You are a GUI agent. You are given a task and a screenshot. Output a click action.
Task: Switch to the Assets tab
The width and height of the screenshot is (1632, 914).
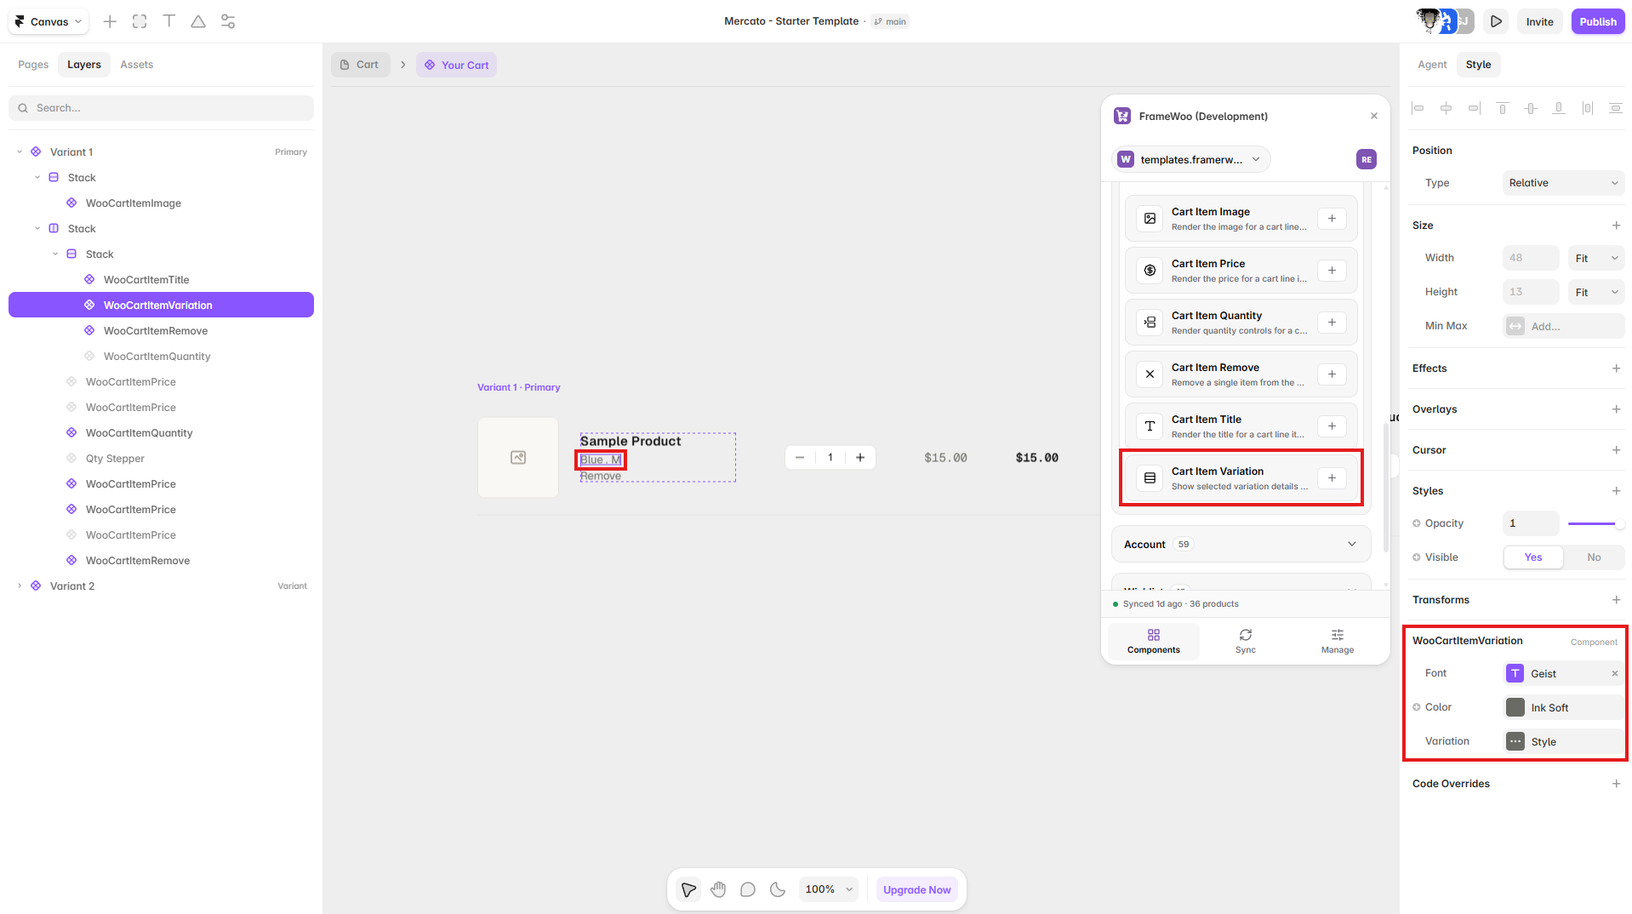pos(137,65)
